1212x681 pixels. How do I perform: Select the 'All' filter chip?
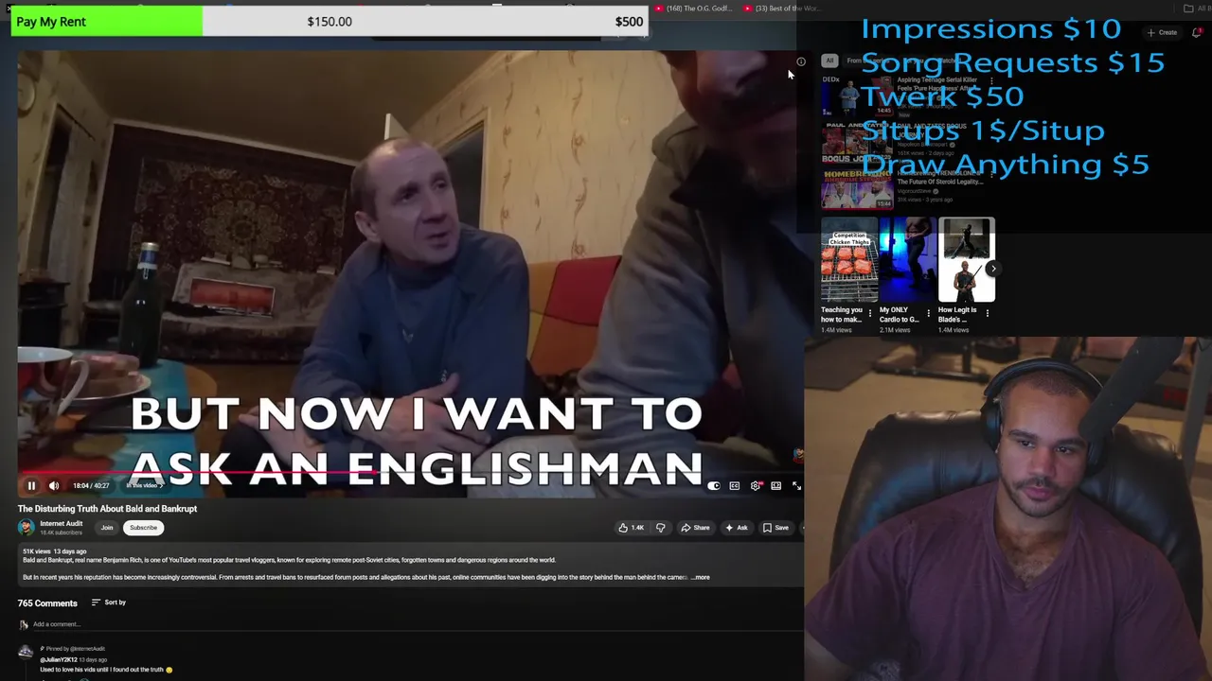point(829,61)
